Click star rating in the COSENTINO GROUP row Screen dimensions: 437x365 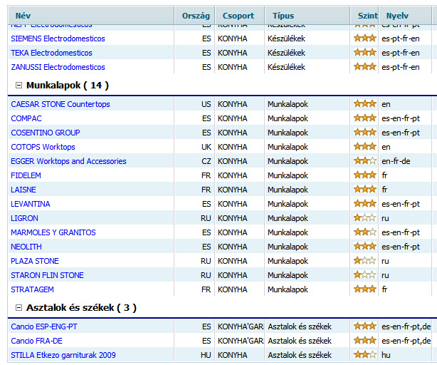365,133
